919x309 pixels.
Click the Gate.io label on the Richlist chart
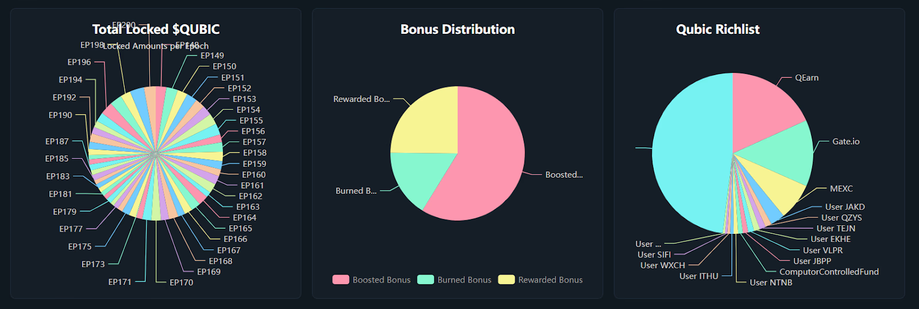[x=845, y=142]
